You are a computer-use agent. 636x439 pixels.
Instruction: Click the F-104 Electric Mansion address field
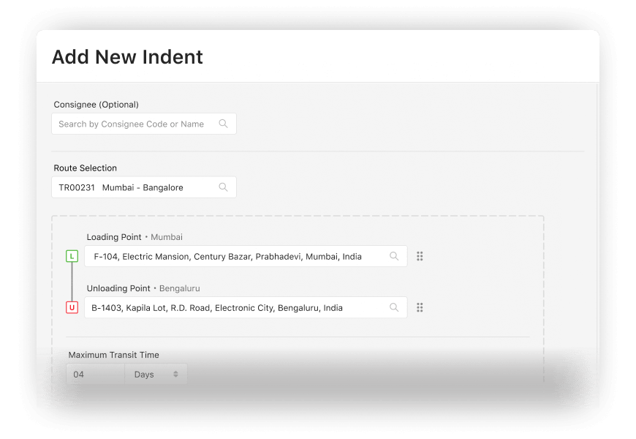246,256
